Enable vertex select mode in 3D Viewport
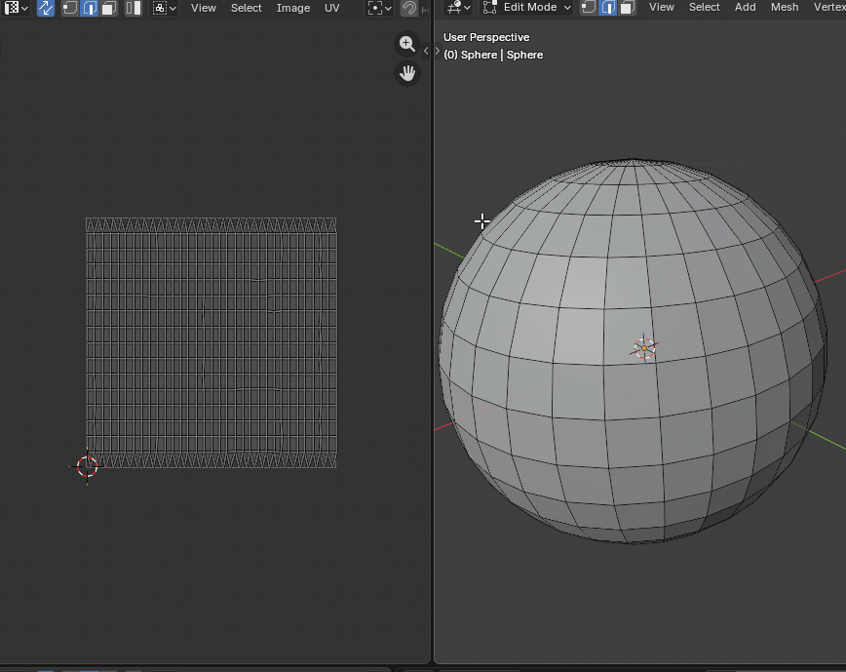 (x=589, y=7)
